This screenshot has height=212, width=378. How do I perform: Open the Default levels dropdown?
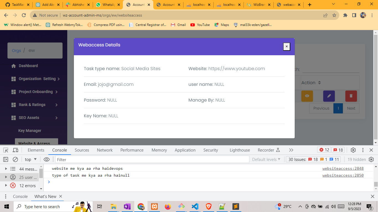pos(266,160)
